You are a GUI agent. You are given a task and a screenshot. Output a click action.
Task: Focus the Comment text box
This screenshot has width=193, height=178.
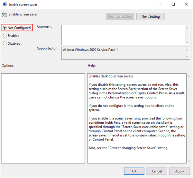point(122,35)
